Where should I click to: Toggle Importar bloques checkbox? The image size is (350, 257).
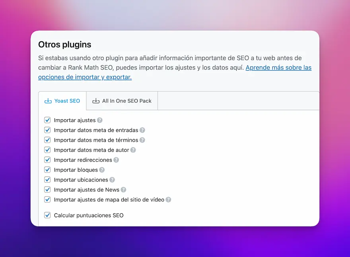[47, 170]
